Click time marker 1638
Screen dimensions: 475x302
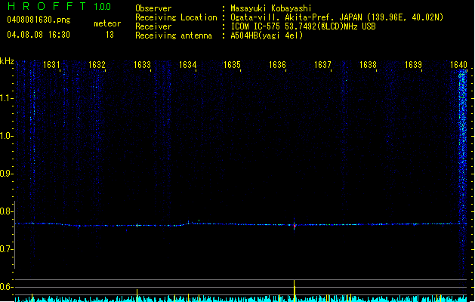point(368,65)
